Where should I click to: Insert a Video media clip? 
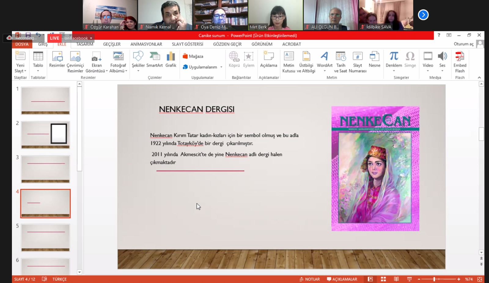(x=428, y=61)
